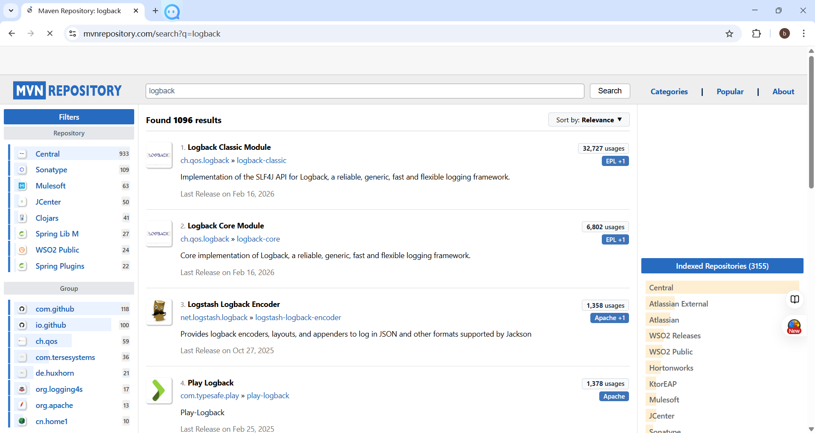Click the Filters header button
The width and height of the screenshot is (815, 433).
tap(69, 117)
